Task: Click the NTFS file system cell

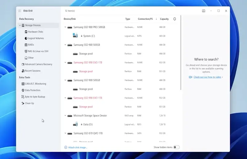Action: (139, 36)
